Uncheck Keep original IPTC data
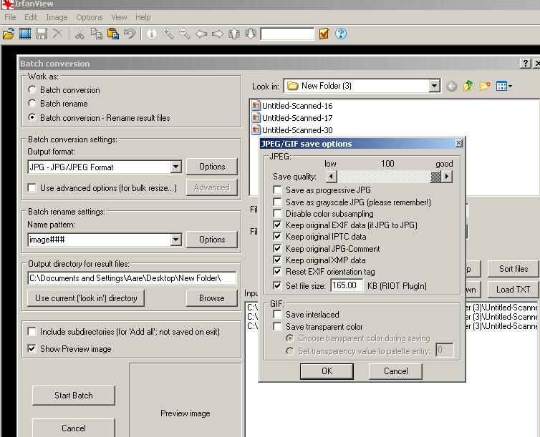540x437 pixels. tap(278, 237)
